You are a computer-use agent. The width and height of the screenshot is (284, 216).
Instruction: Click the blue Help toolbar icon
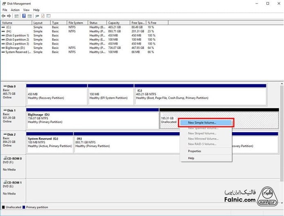pyautogui.click(x=24, y=16)
